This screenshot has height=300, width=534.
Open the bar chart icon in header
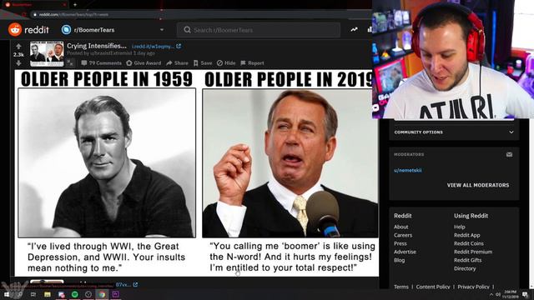point(370,30)
